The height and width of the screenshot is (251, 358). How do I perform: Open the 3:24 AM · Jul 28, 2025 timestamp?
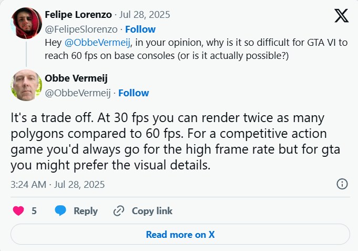point(57,185)
